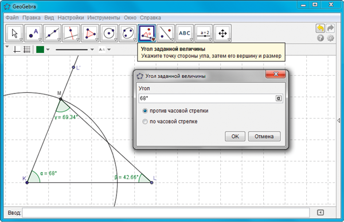This screenshot has height=222, width=344.
Task: Click the Redo arrow icon
Action: pos(330,28)
